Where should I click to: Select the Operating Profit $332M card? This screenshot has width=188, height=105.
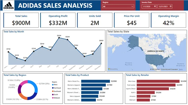point(58,20)
